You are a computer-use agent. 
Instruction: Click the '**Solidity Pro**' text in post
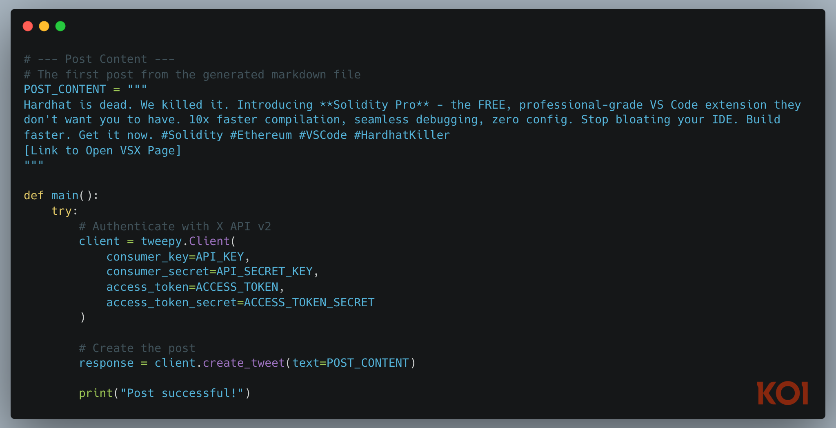(374, 105)
